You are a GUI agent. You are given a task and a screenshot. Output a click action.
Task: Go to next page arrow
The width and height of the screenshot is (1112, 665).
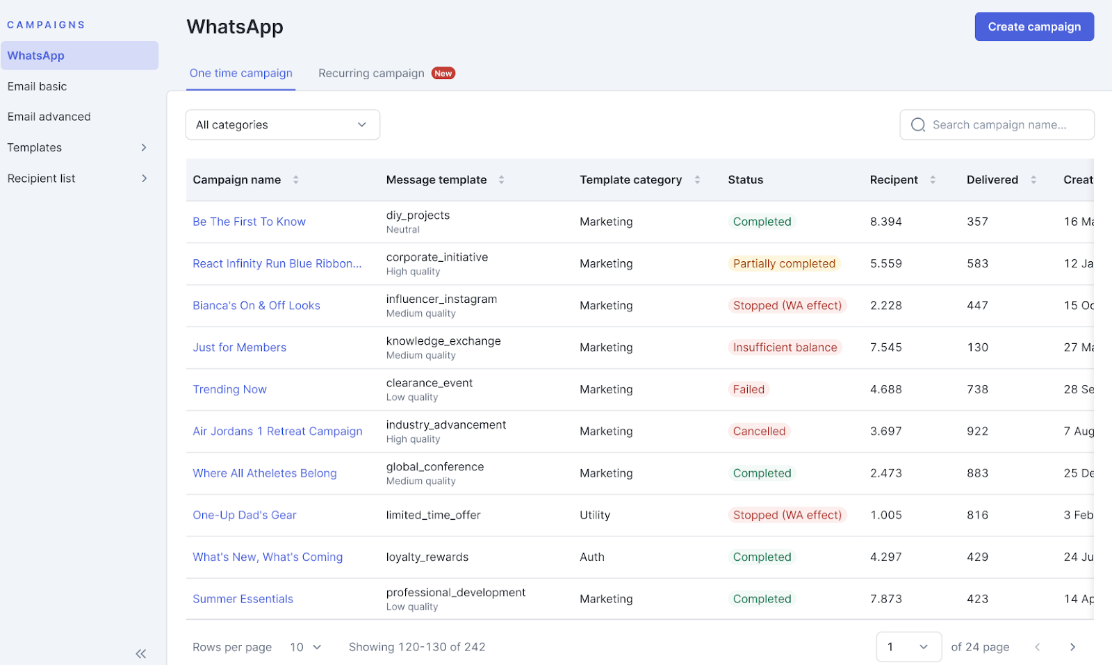coord(1072,647)
